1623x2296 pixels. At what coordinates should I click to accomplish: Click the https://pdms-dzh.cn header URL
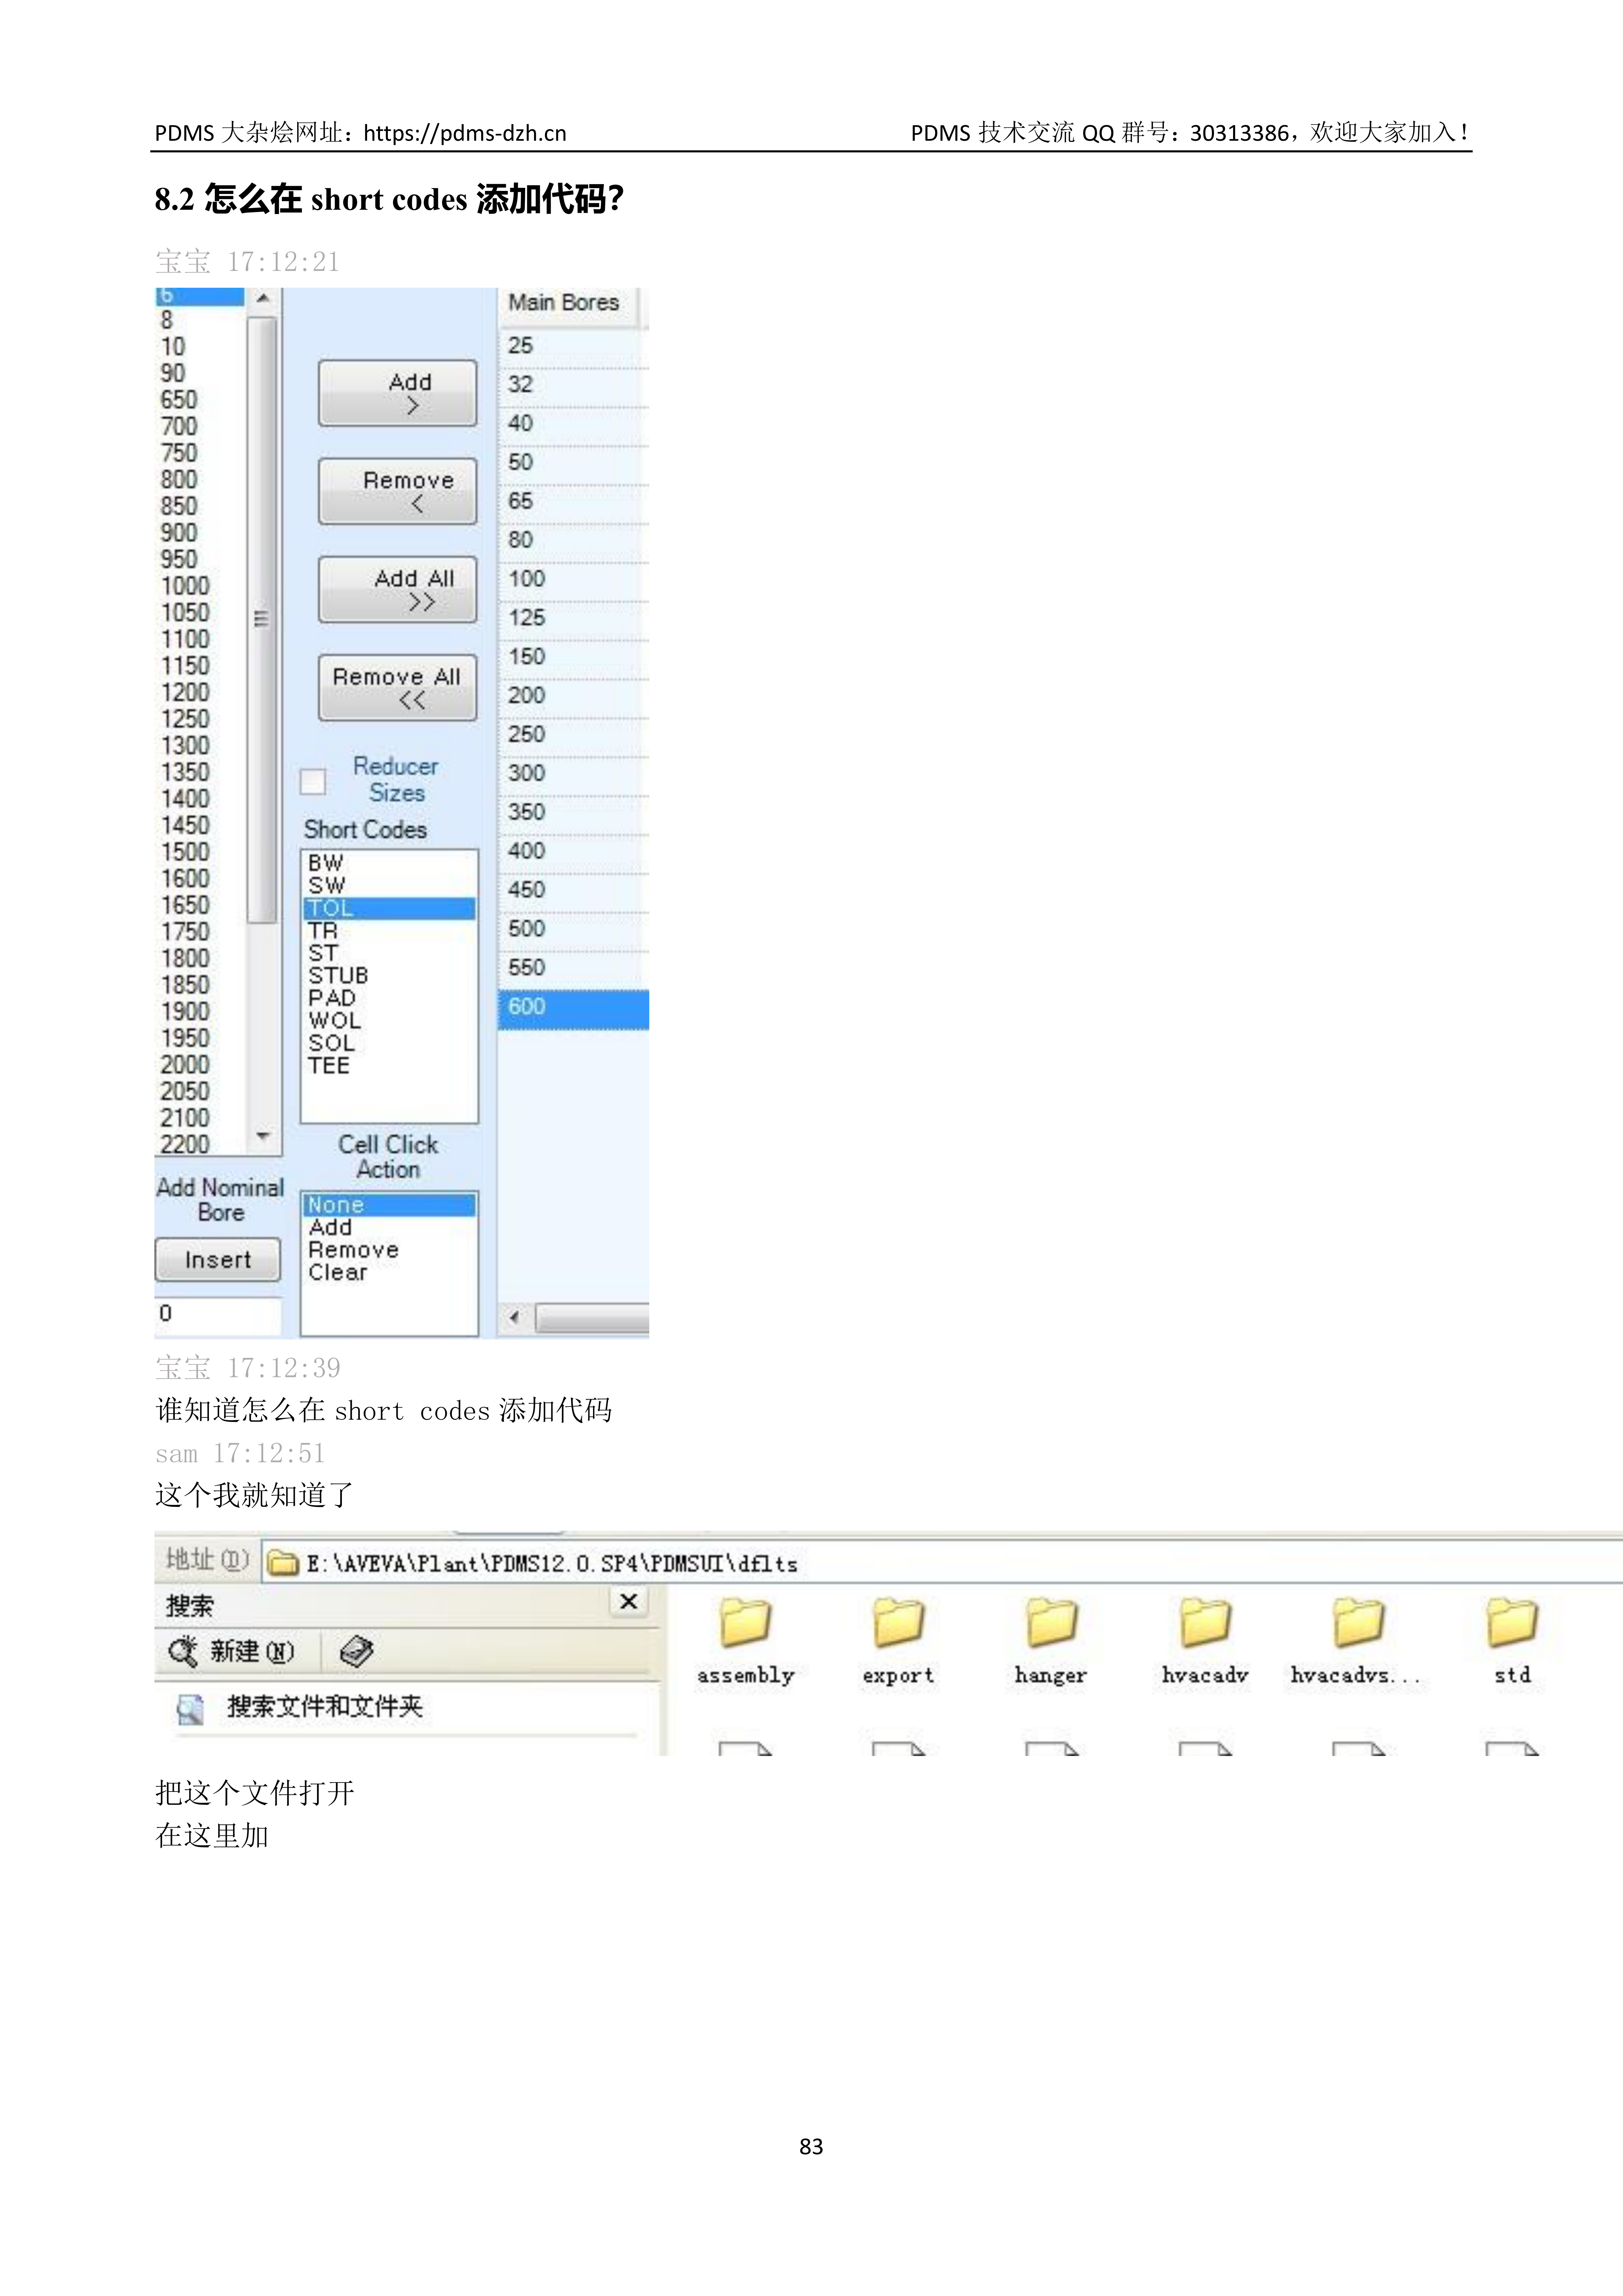click(465, 133)
